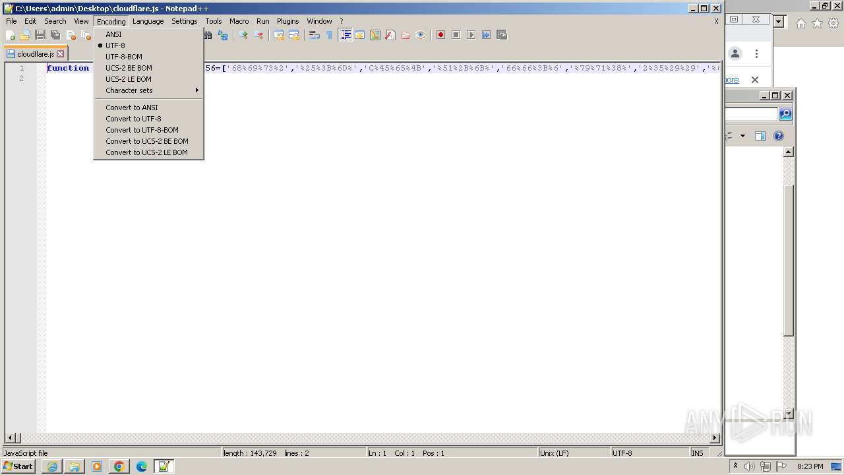Click the UTF-8 status bar field
The image size is (844, 475).
pyautogui.click(x=649, y=453)
